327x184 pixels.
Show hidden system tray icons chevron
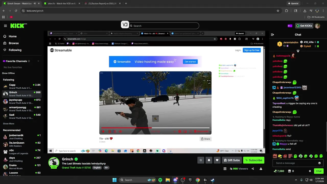pos(296,180)
